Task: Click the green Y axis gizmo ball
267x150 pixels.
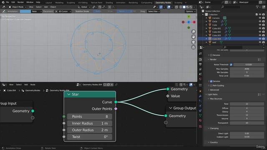Action: click(x=189, y=17)
